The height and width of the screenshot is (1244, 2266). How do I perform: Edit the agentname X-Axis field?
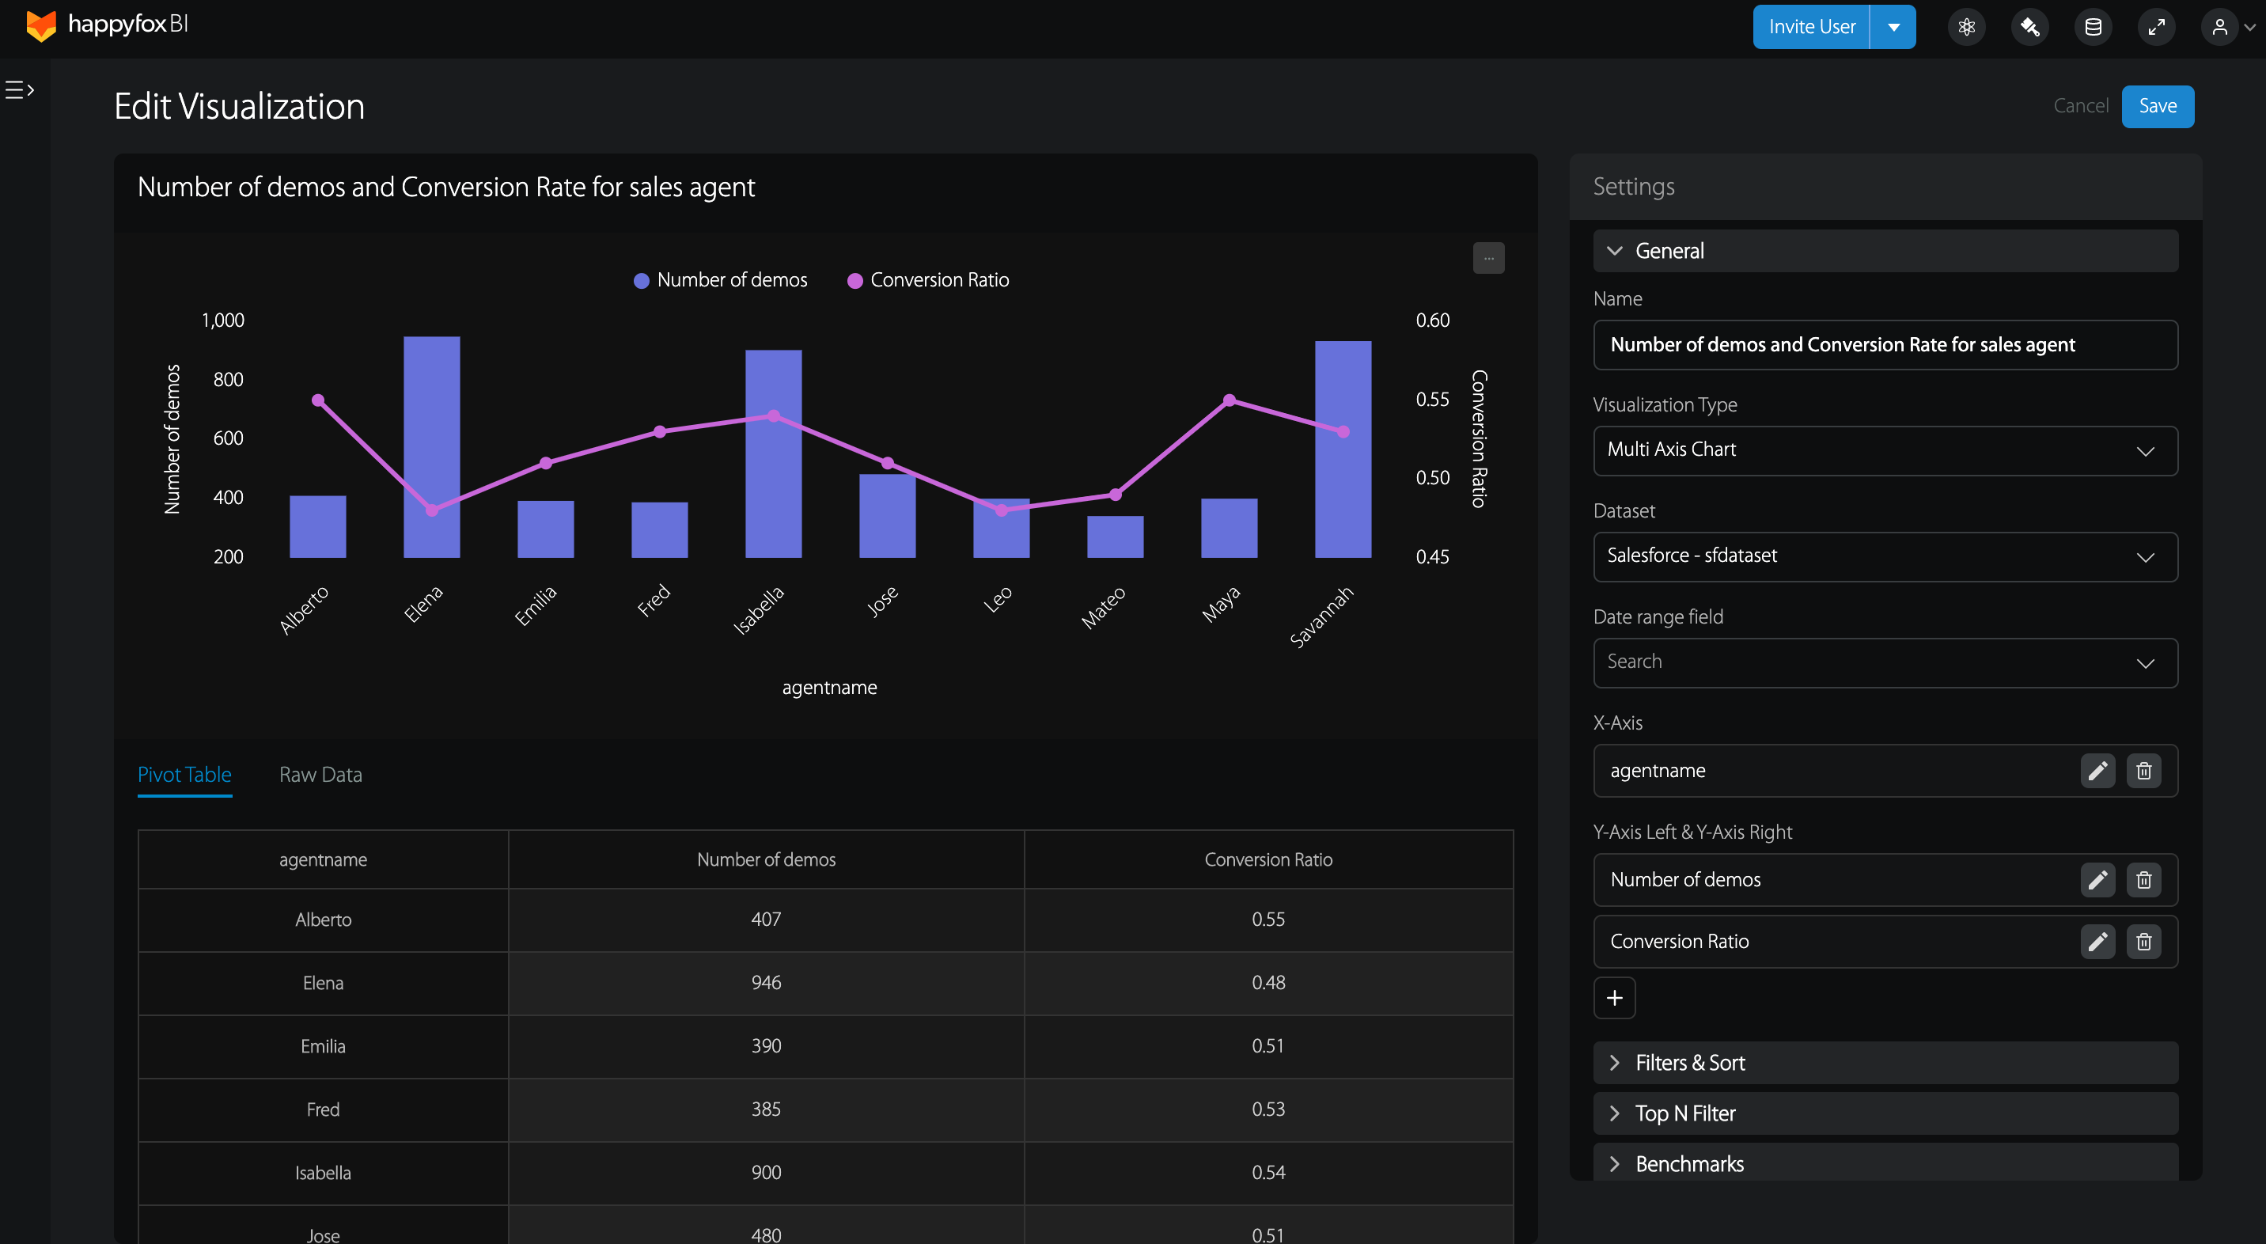pos(2097,771)
